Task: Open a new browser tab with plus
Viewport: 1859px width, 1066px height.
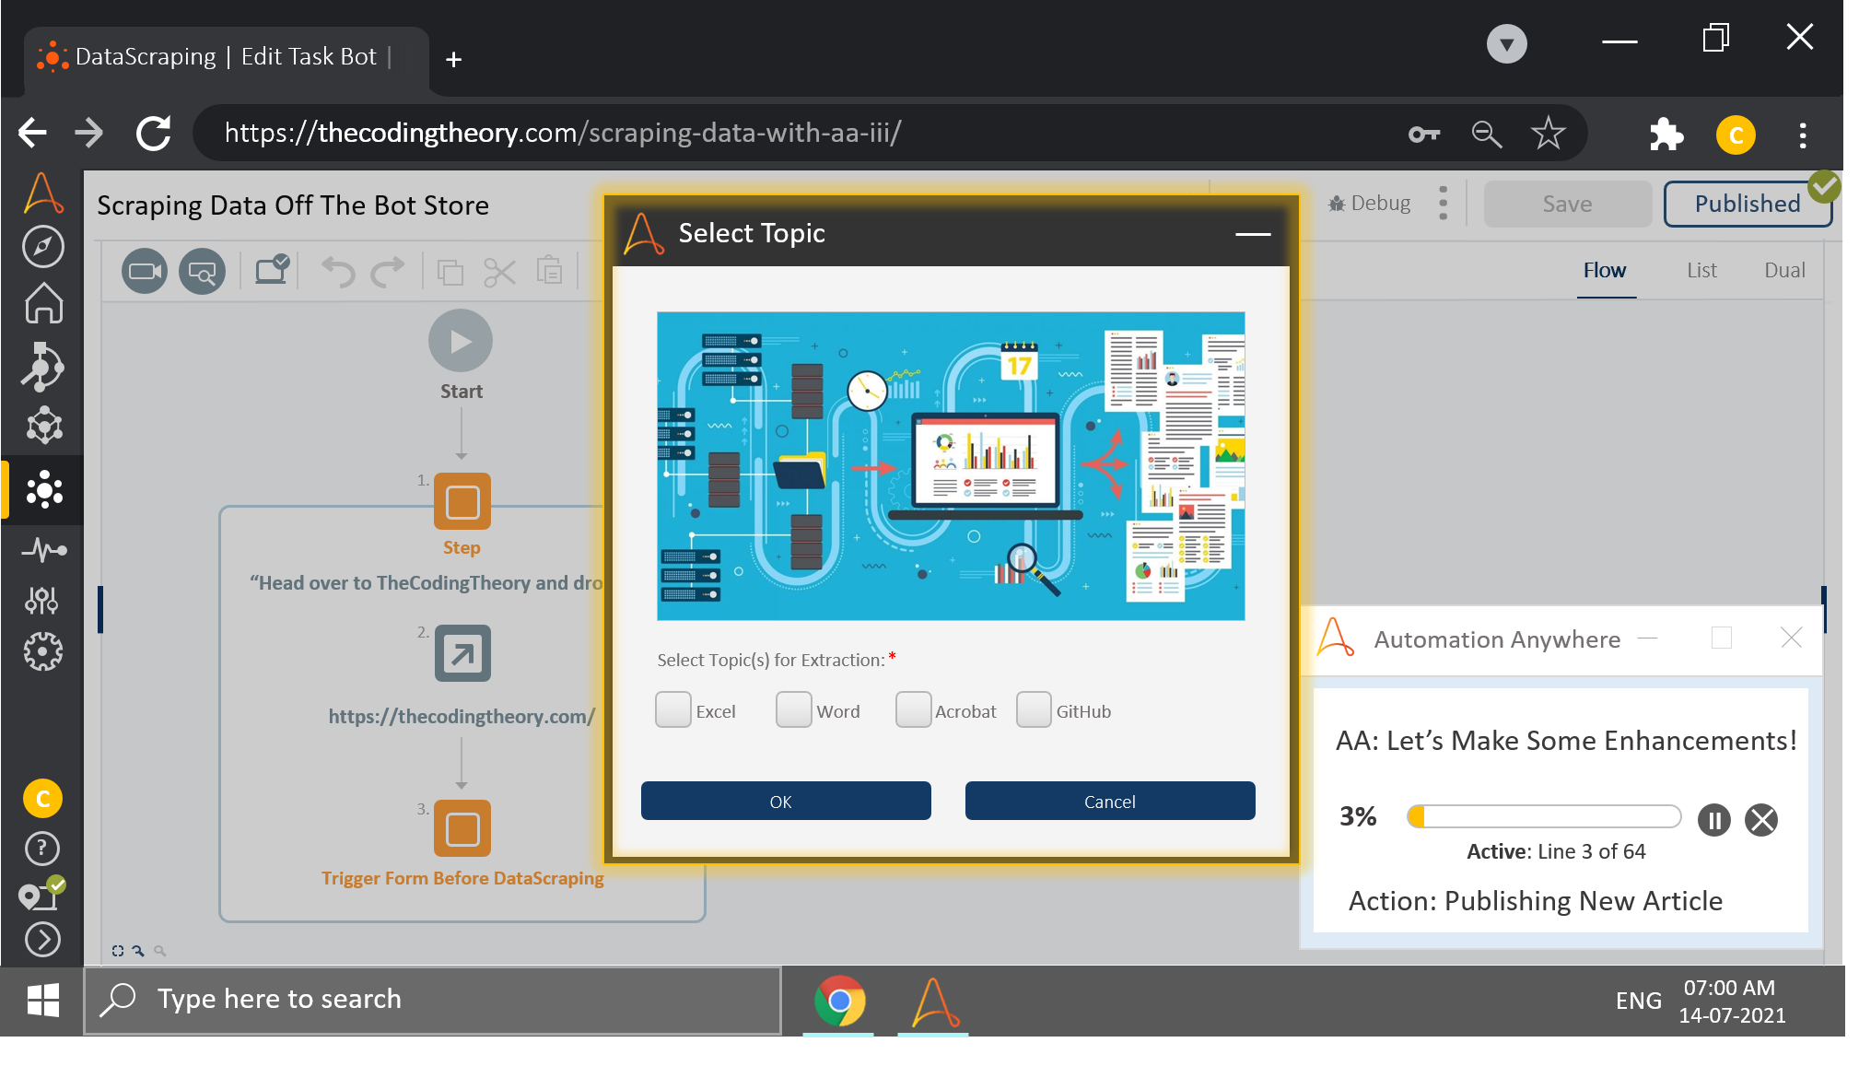Action: [x=453, y=60]
